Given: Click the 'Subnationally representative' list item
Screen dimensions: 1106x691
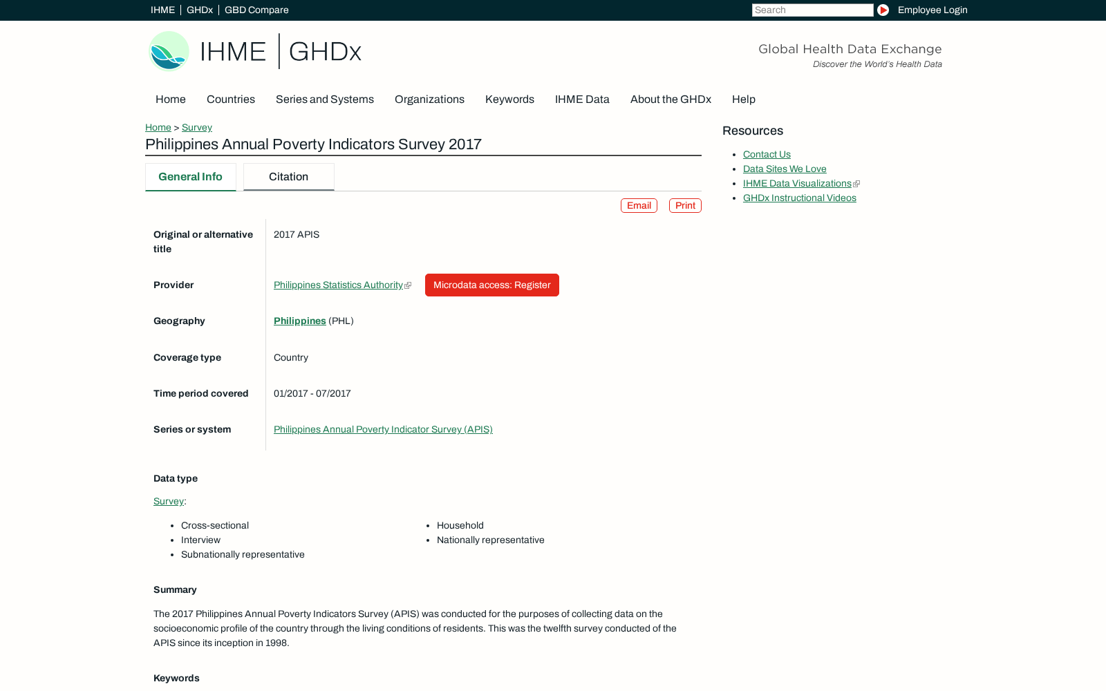Looking at the screenshot, I should 243,555.
